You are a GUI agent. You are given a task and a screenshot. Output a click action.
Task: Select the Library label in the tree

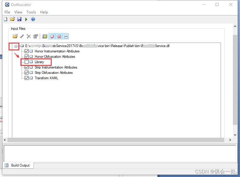[39, 62]
